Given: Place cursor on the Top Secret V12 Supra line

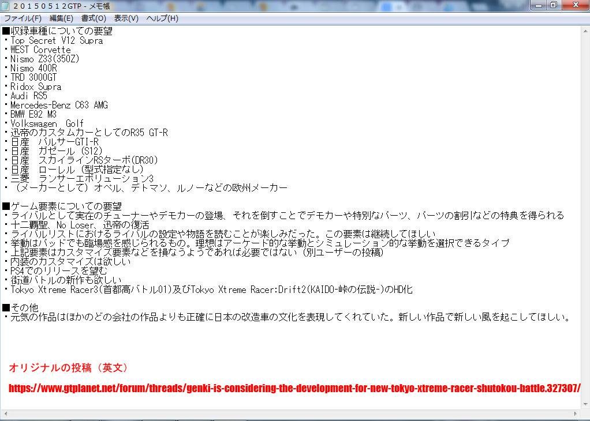Looking at the screenshot, I should 57,40.
